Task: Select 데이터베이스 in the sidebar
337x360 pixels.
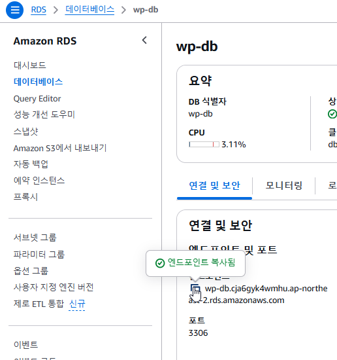Action: (x=38, y=82)
